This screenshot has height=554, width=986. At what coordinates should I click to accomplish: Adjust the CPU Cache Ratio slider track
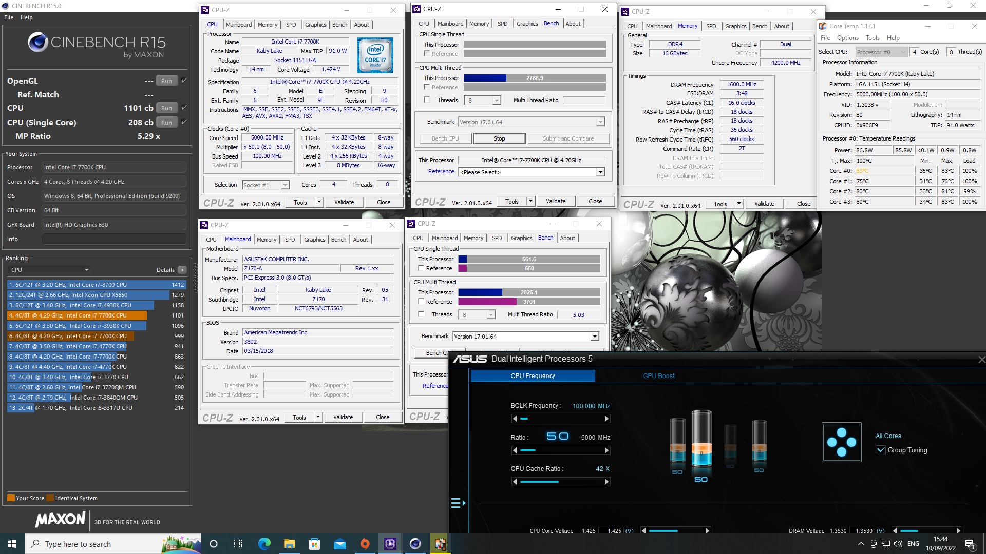point(560,482)
